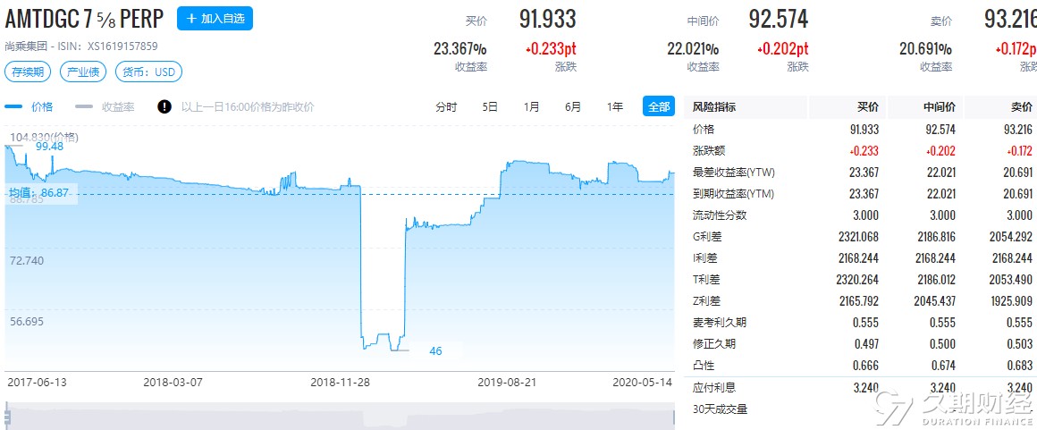Click the 2017-06-13 date axis label
This screenshot has height=430, width=1037.
click(37, 383)
